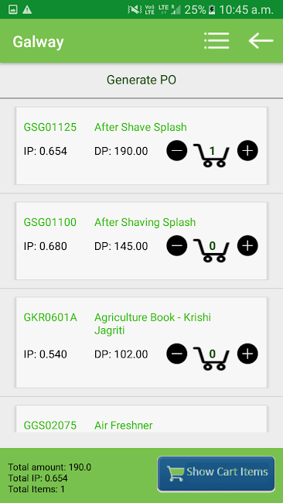The width and height of the screenshot is (283, 503).
Task: Tap minus icon for Agriculture Book
Action: point(176,354)
